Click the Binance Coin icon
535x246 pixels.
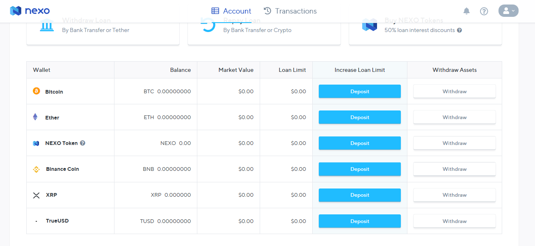pyautogui.click(x=36, y=169)
